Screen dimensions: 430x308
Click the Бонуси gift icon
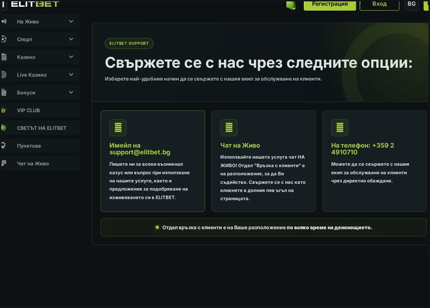pyautogui.click(x=4, y=93)
